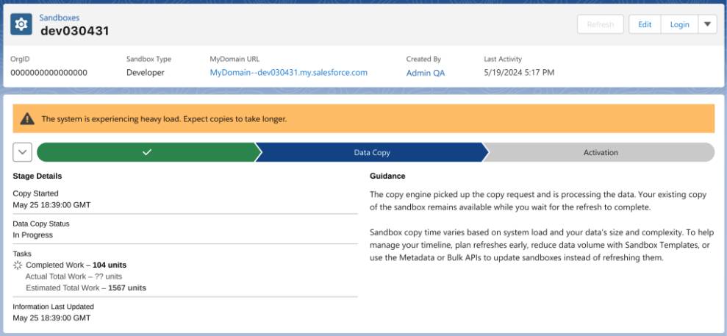Collapse stage details with chevron button
The height and width of the screenshot is (336, 727).
click(x=22, y=152)
